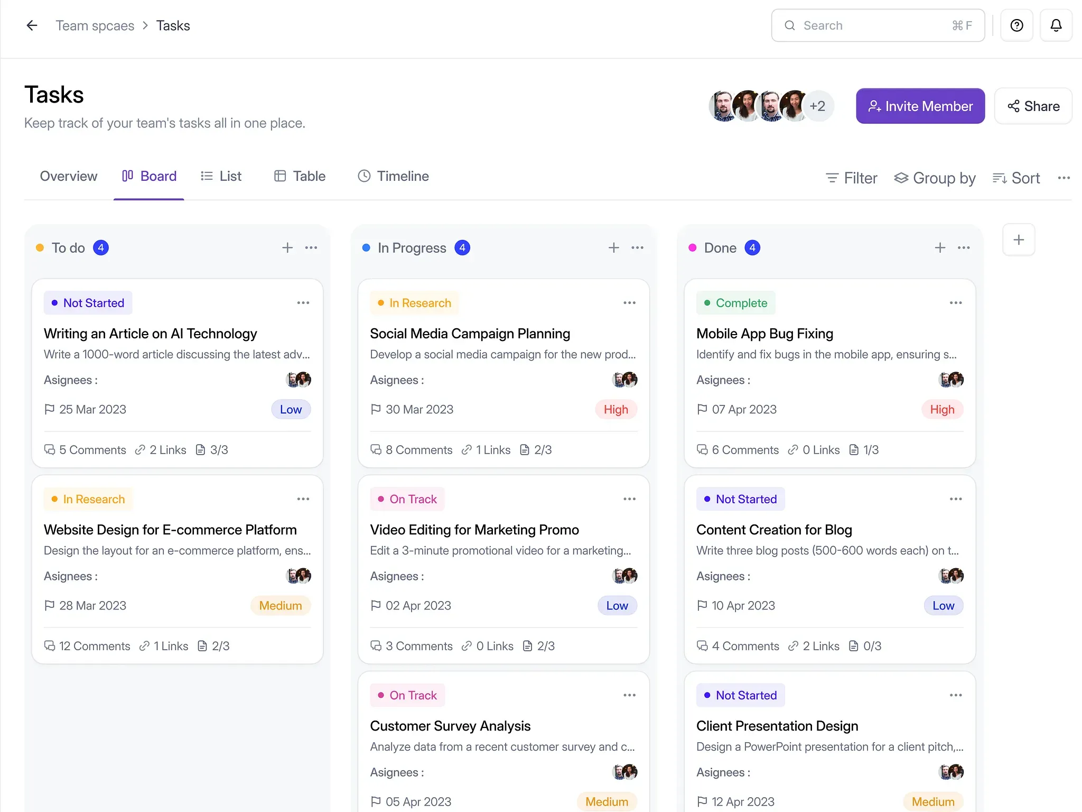1082x812 pixels.
Task: Click the Share button
Action: [1033, 106]
